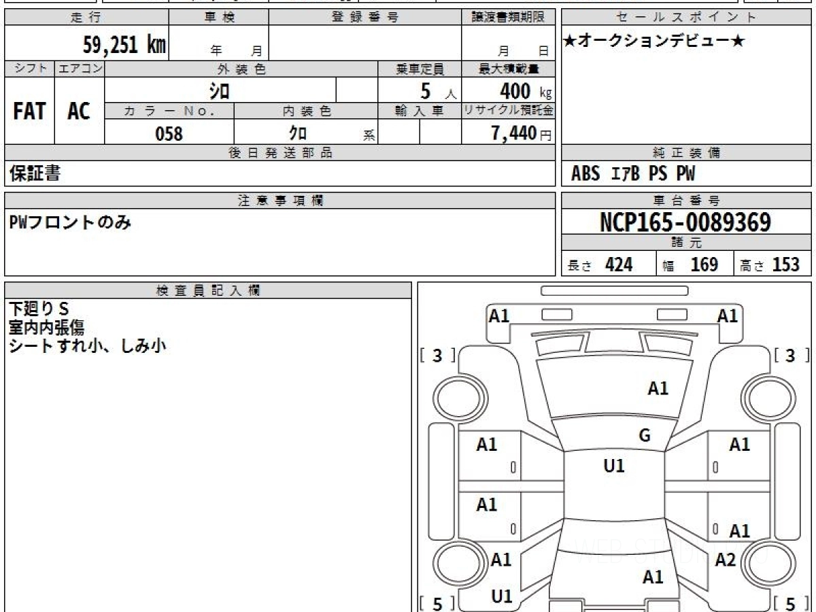Select the note シートすれ小、しみ小

coord(88,346)
